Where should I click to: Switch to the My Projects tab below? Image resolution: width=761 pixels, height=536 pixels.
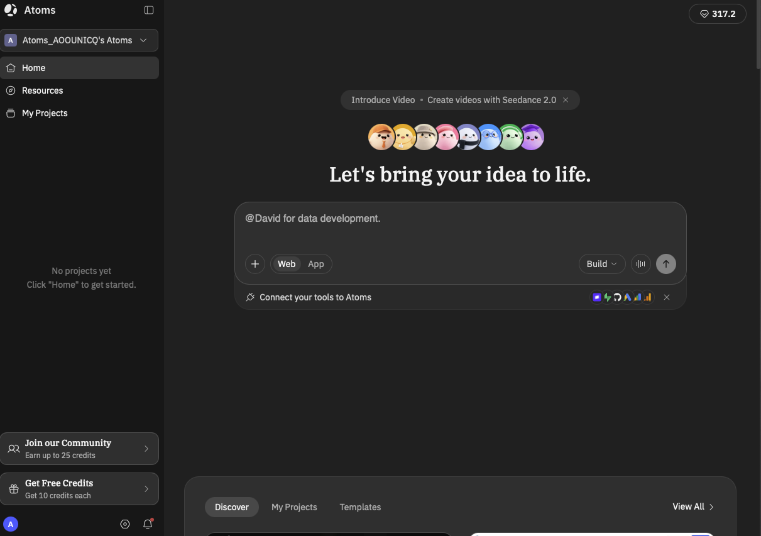tap(294, 507)
